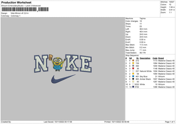Click the Nike Minion embroidery design preview
Screen dimensions: 176x124
[63, 69]
